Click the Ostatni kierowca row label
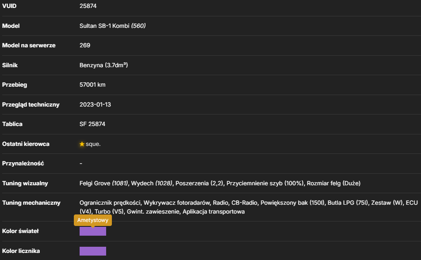 [x=26, y=144]
